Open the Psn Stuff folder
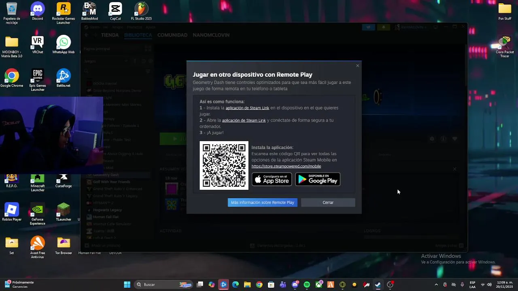The image size is (518, 291). [505, 11]
